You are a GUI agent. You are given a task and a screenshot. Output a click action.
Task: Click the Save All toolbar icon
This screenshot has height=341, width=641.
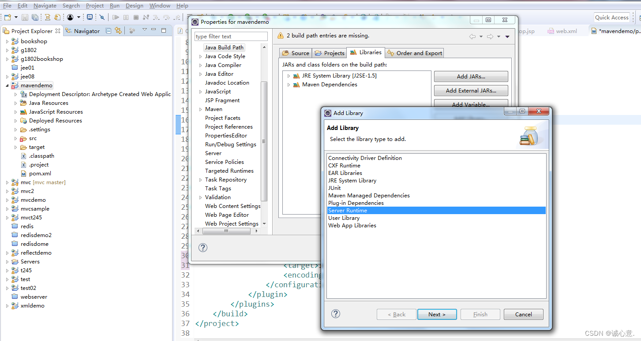point(34,17)
